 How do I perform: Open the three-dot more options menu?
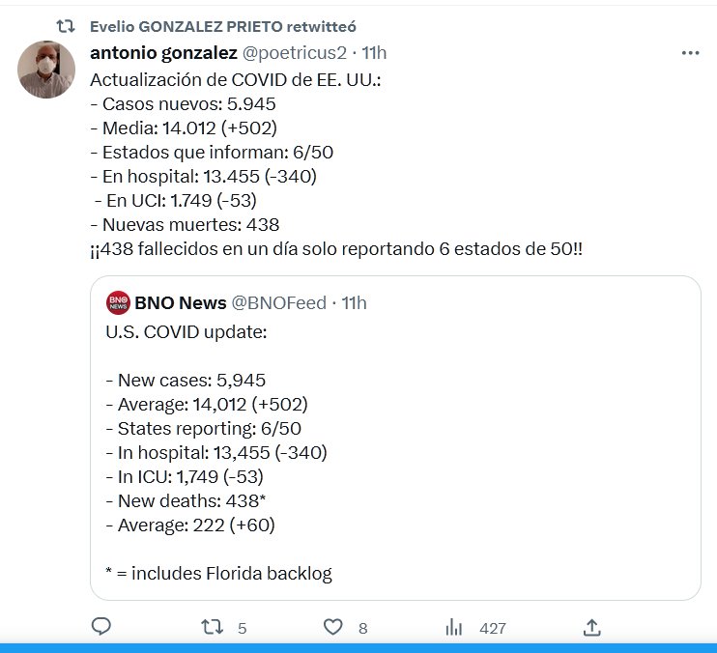tap(690, 53)
